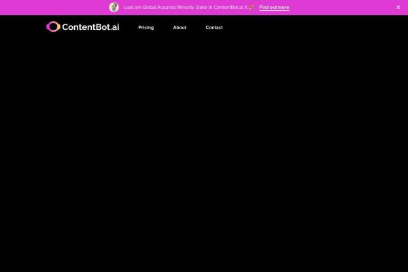
Task: Open the About page
Action: tap(180, 27)
